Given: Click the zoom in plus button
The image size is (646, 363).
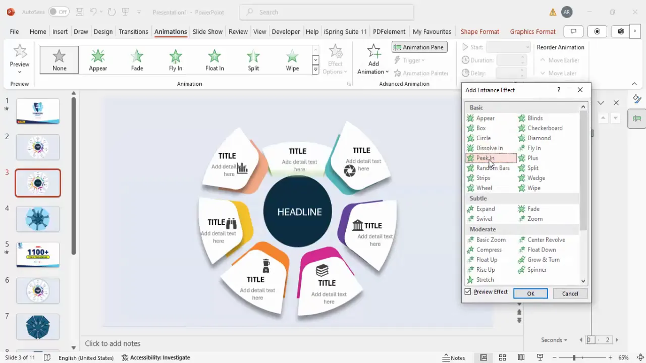Looking at the screenshot, I should click(x=610, y=357).
